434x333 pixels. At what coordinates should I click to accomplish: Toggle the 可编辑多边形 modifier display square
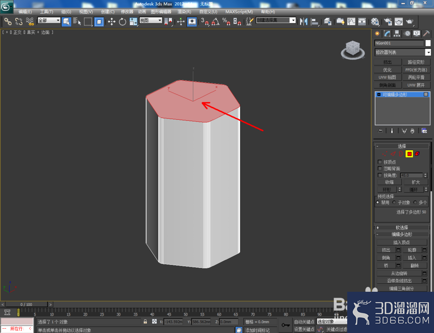(x=426, y=94)
